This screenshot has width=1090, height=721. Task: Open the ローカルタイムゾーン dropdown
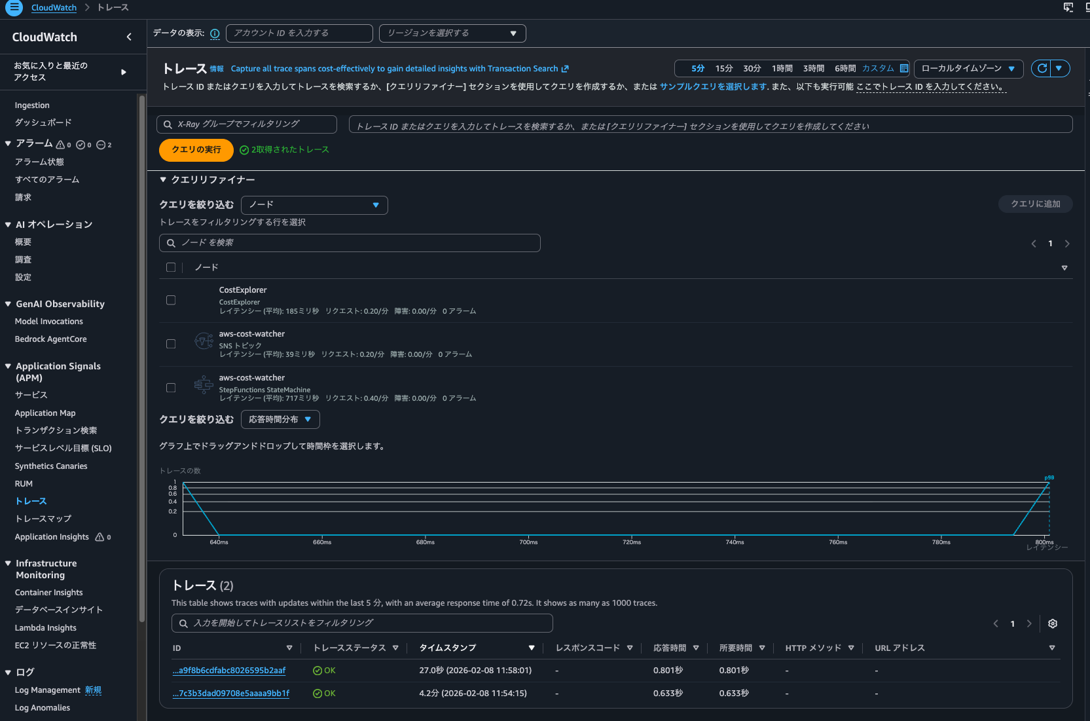tap(968, 68)
